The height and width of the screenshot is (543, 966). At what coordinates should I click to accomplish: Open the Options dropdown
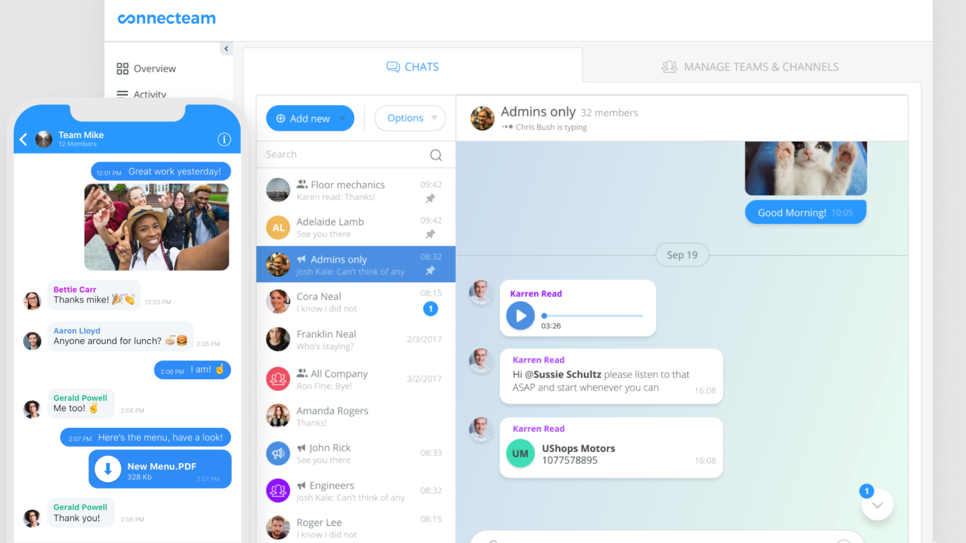(410, 118)
